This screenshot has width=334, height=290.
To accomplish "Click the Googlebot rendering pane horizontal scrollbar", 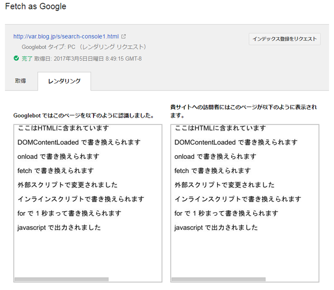I will point(62,279).
